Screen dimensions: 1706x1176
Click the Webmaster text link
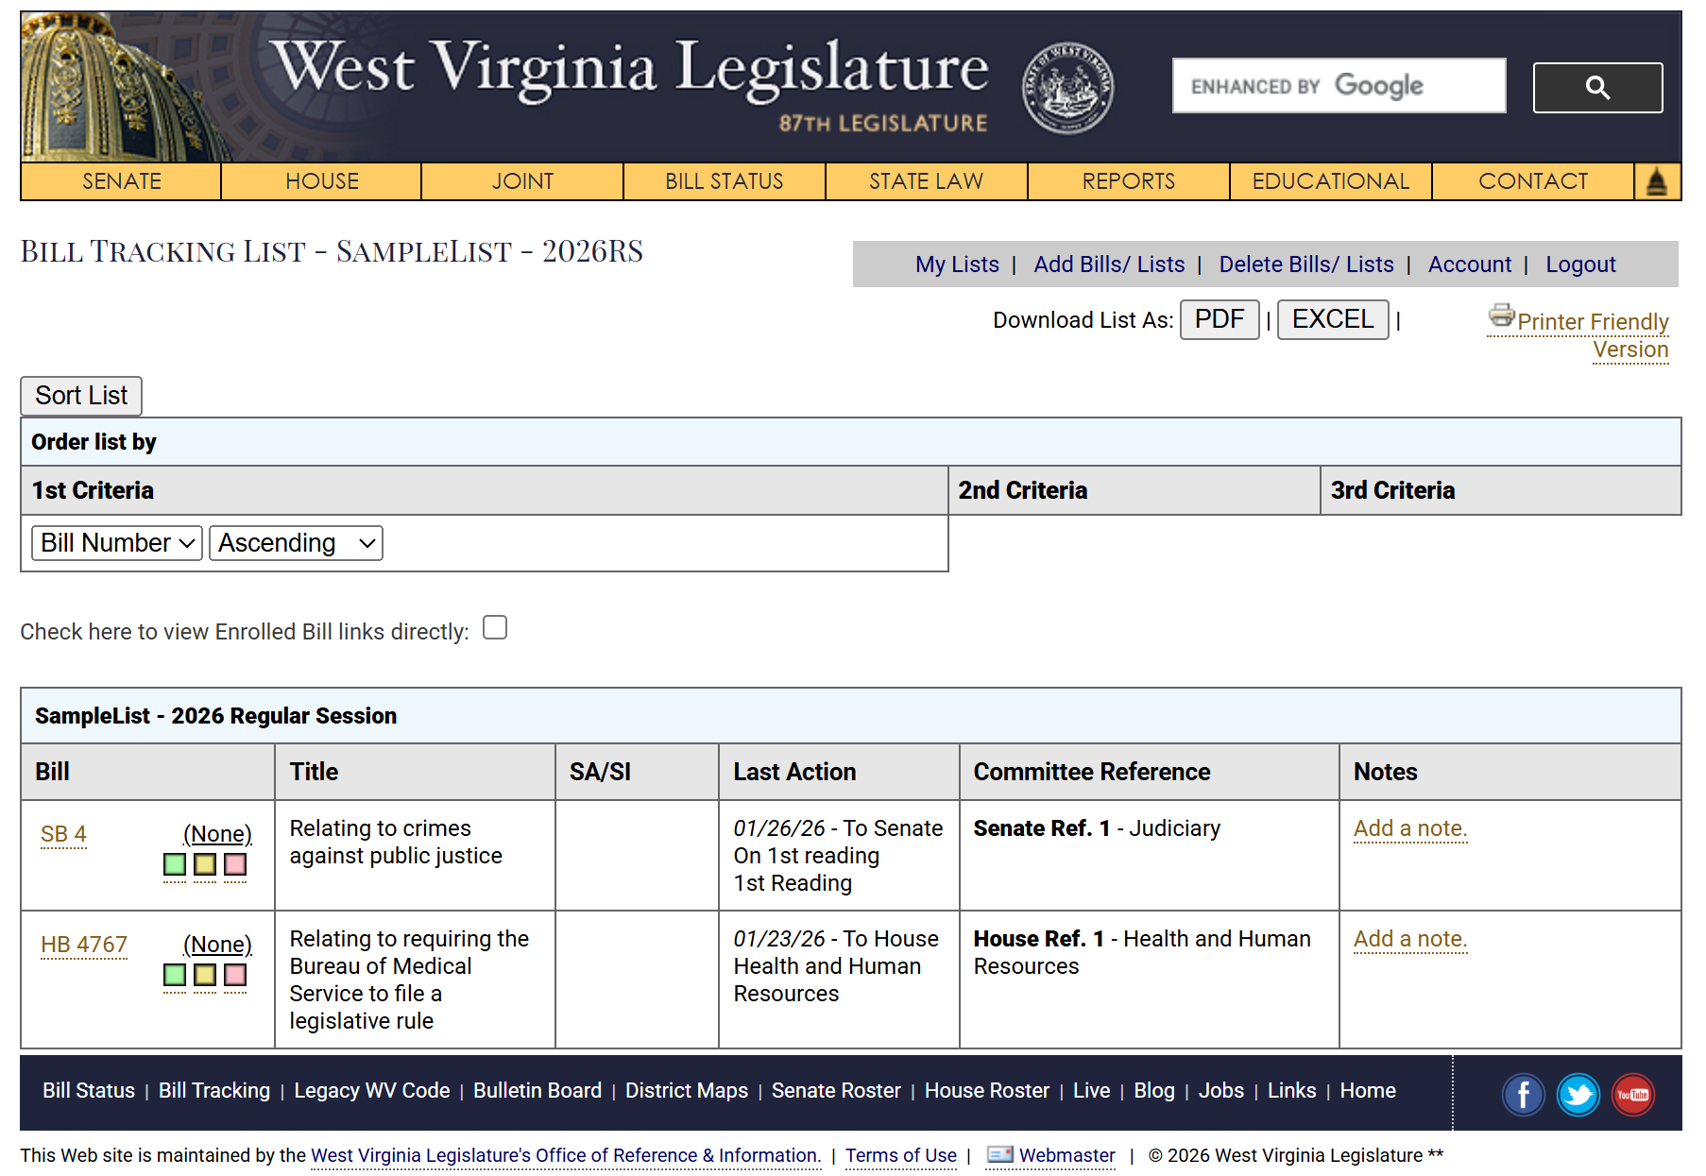(1067, 1155)
